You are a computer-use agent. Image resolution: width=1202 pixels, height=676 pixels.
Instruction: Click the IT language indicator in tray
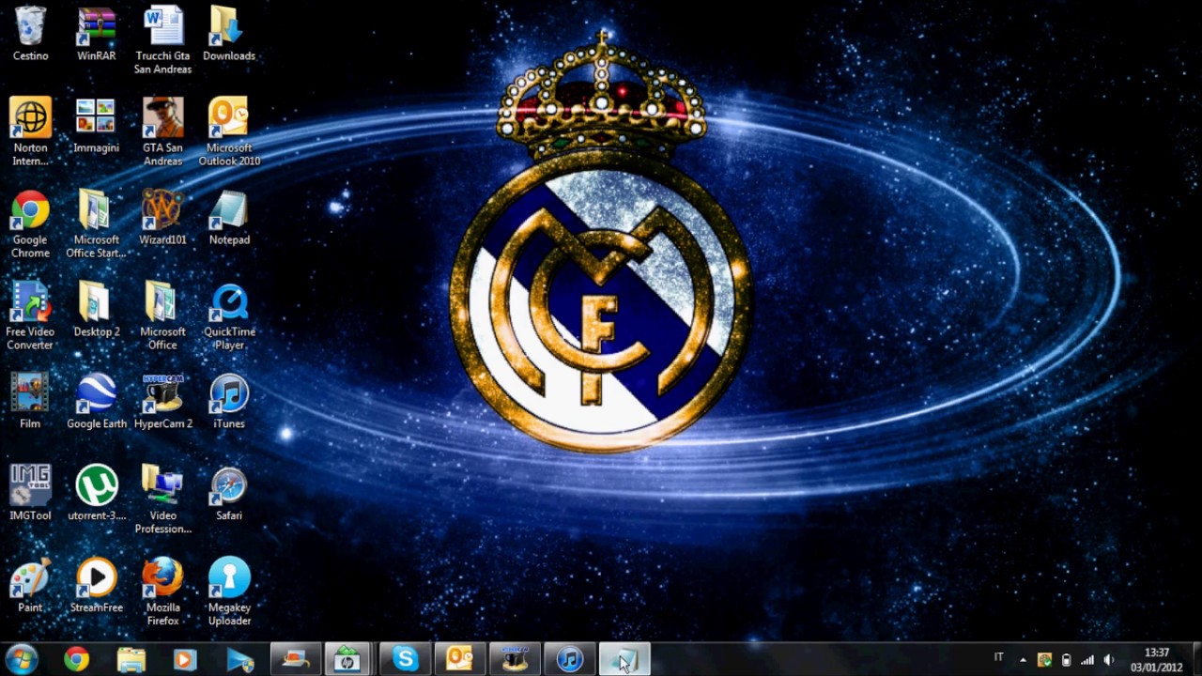(x=999, y=657)
